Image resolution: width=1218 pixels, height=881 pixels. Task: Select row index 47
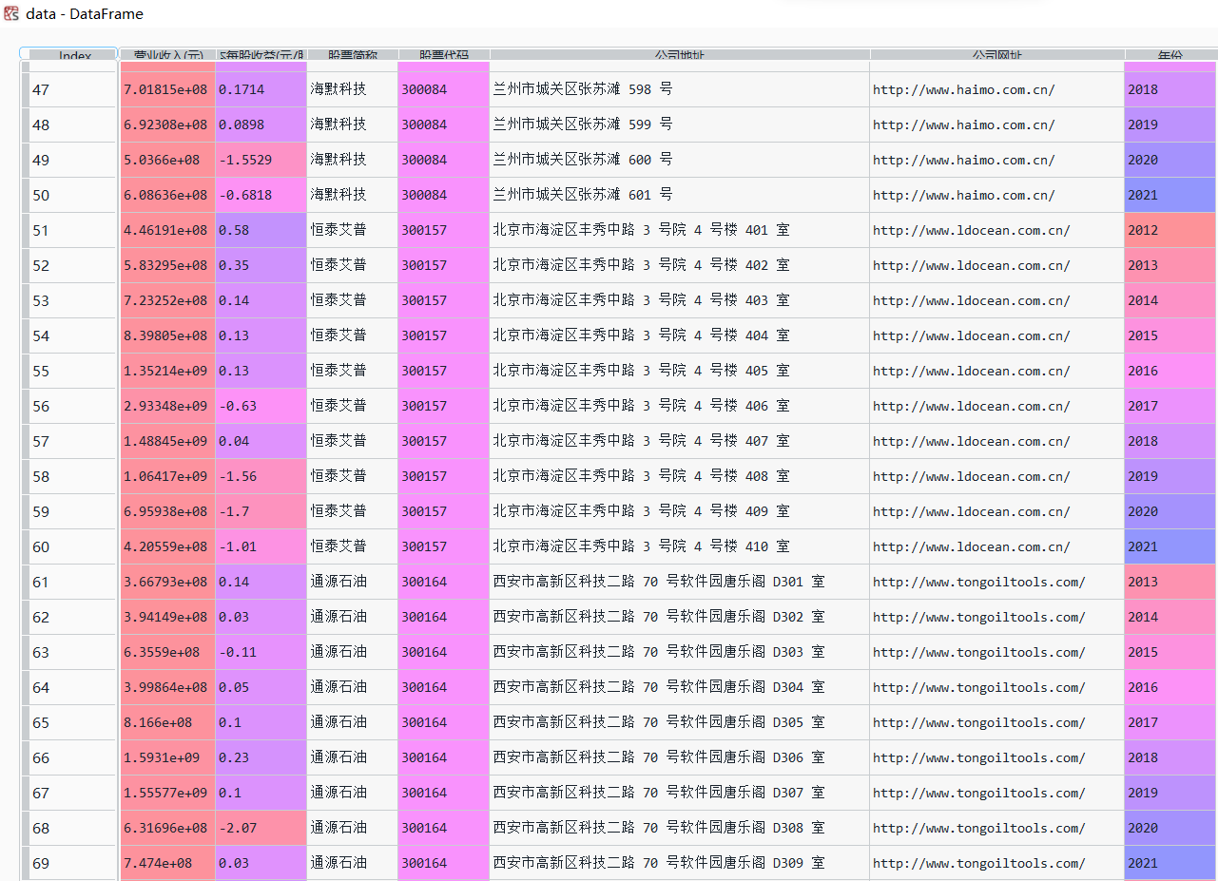(x=72, y=90)
